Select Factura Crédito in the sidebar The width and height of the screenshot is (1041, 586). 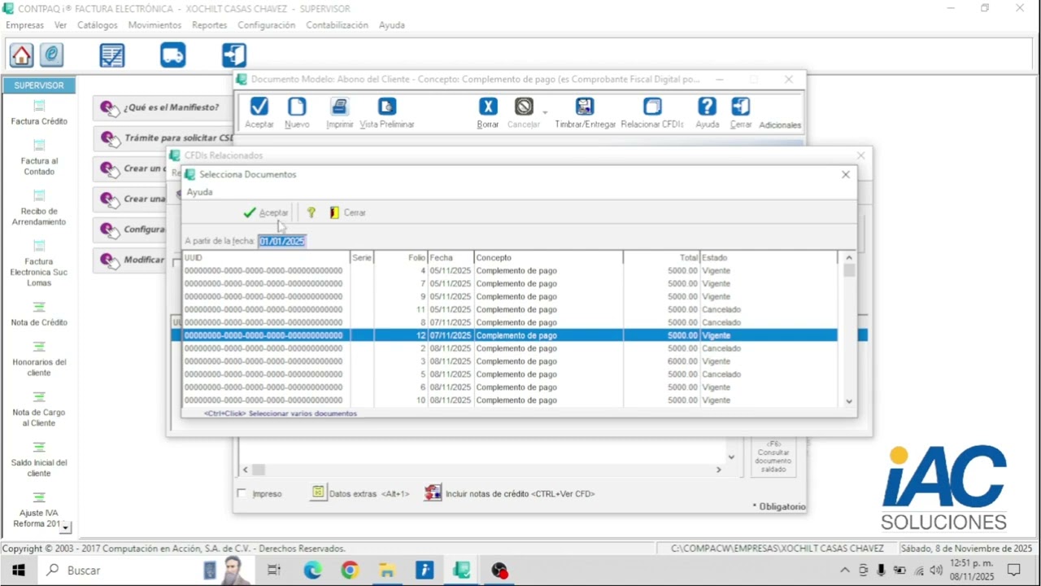point(39,113)
